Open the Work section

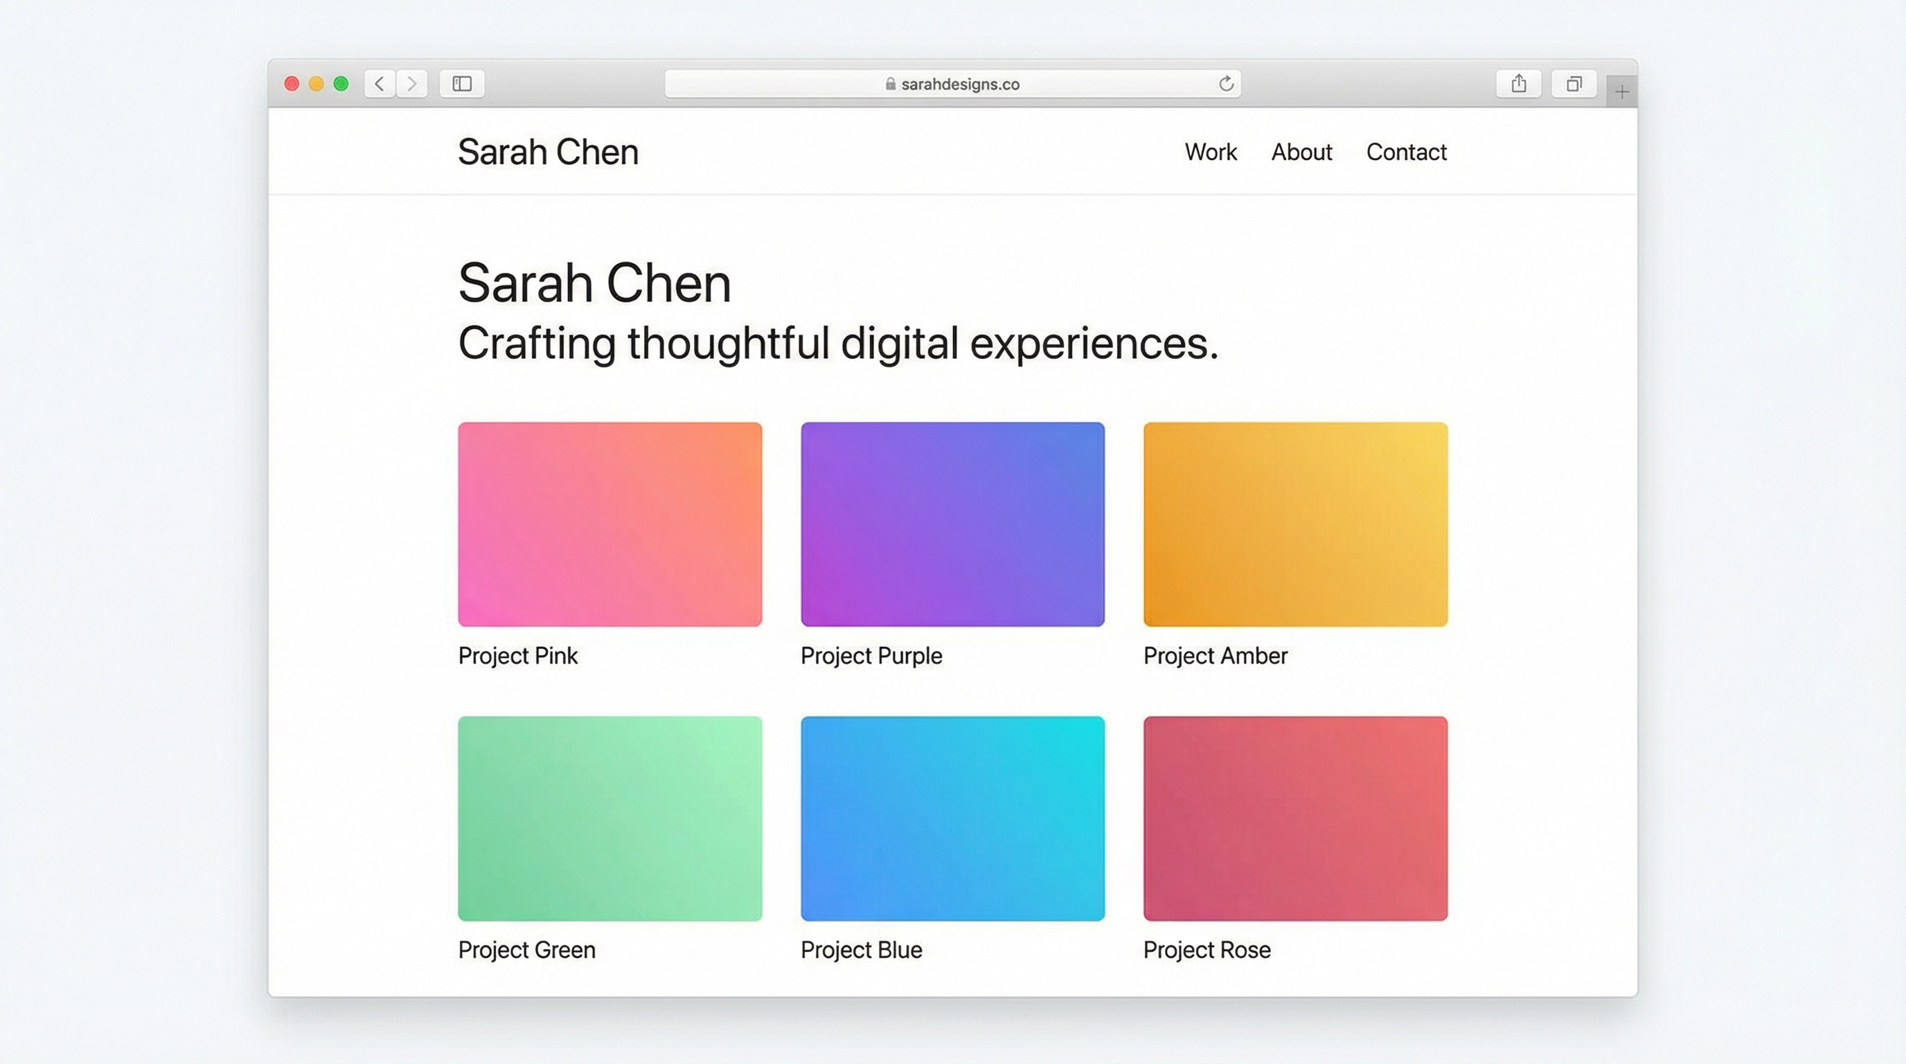1211,152
